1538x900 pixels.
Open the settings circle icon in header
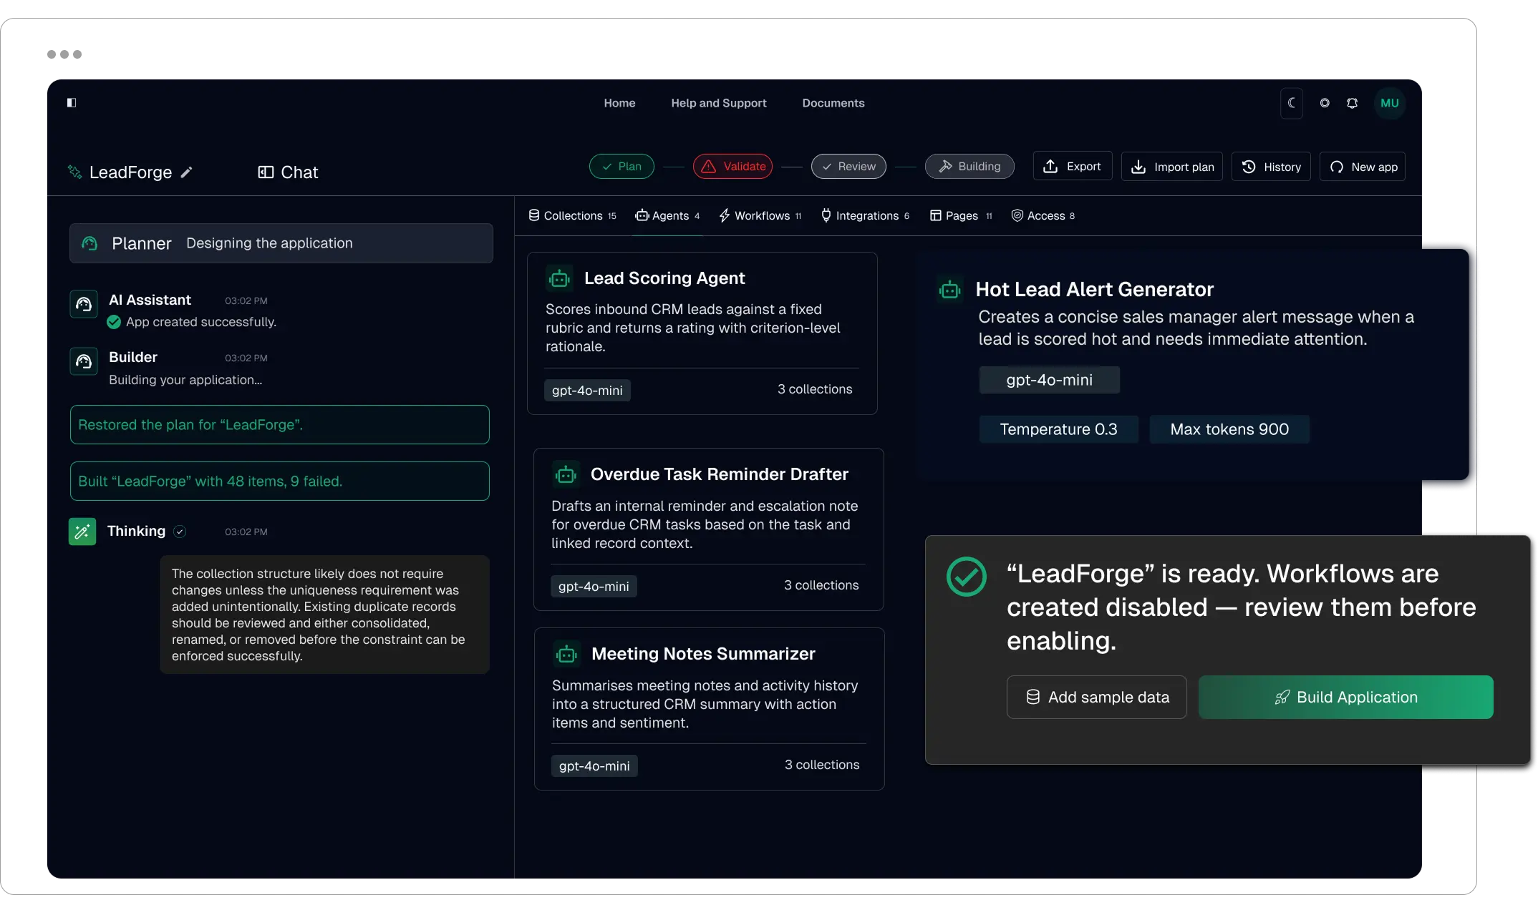tap(1325, 103)
